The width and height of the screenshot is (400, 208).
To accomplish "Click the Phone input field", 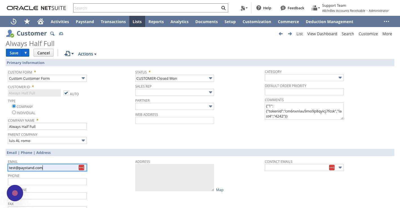I will pos(47,182).
